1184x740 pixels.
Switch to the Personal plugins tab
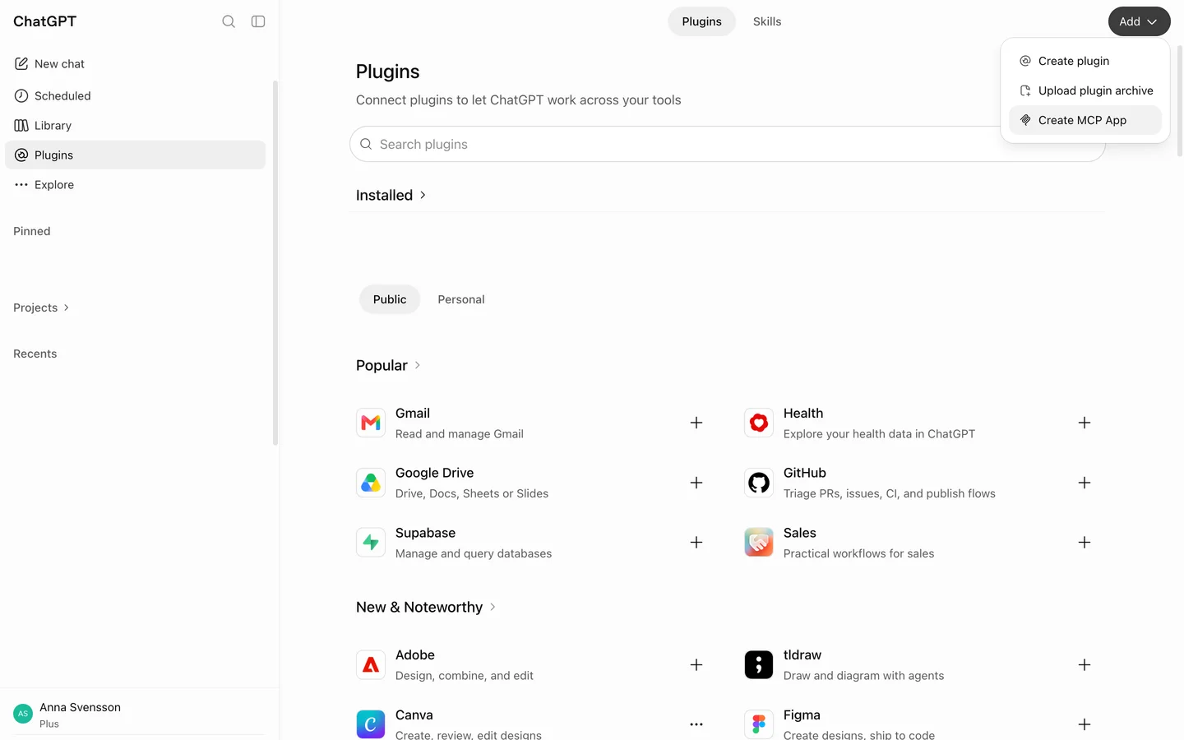click(x=461, y=299)
